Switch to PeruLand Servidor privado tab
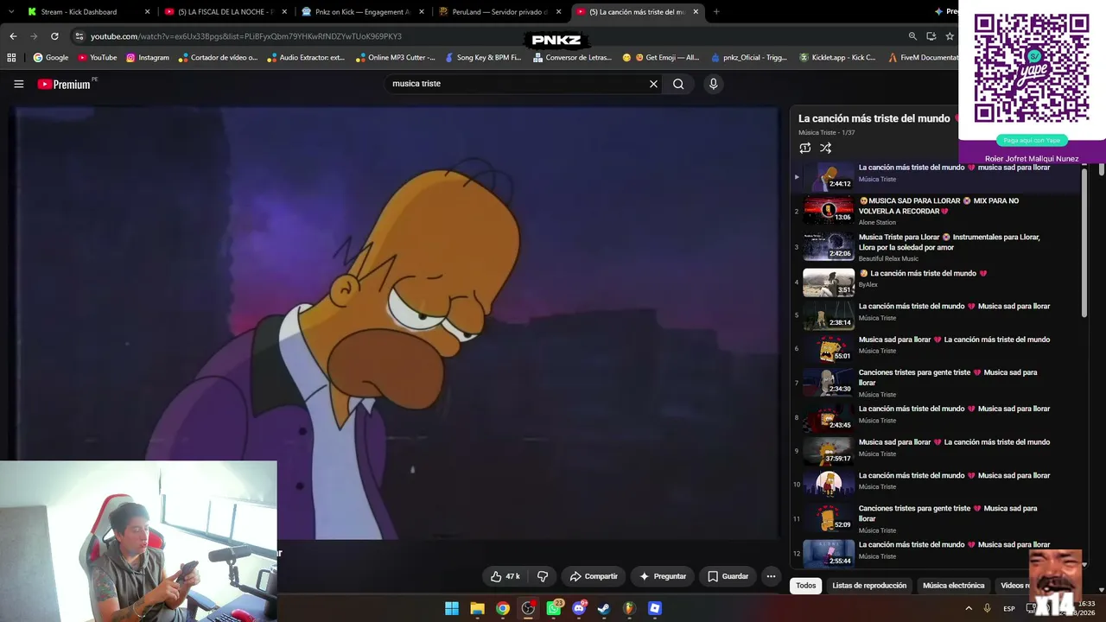 click(x=499, y=12)
